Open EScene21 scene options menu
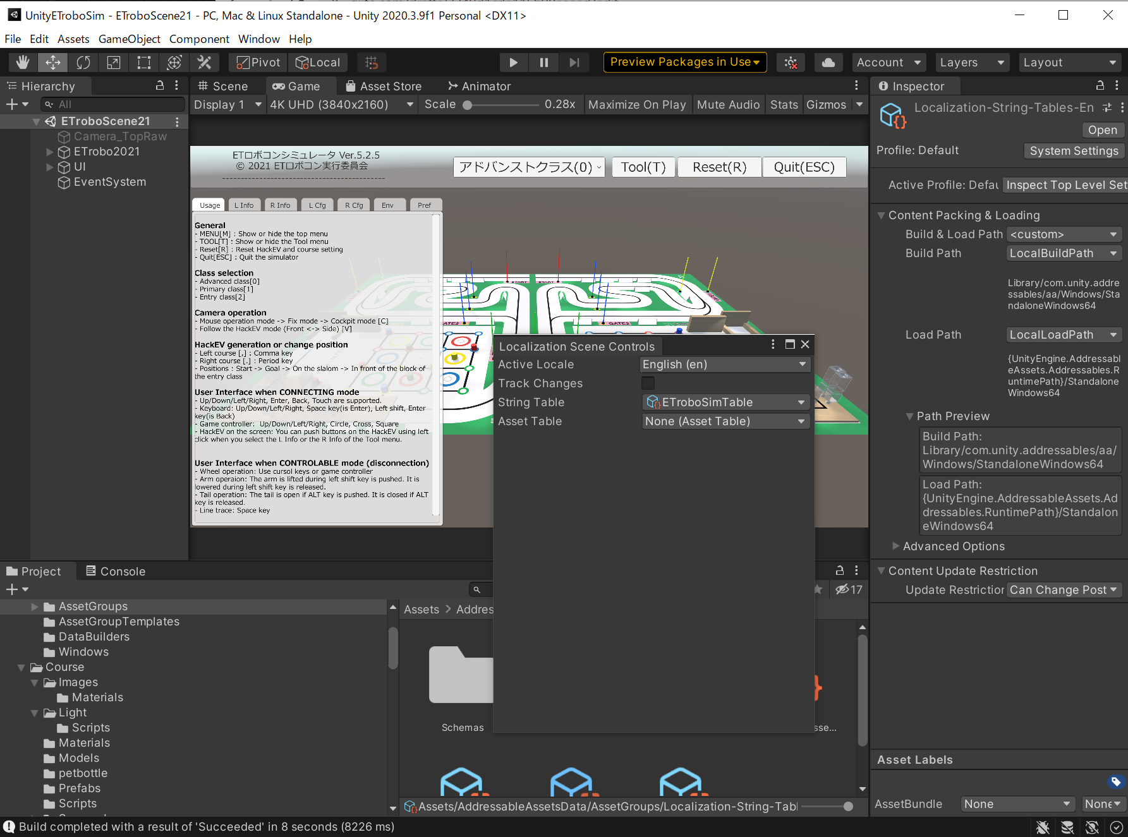Screen dimensions: 1128x837 coord(177,121)
